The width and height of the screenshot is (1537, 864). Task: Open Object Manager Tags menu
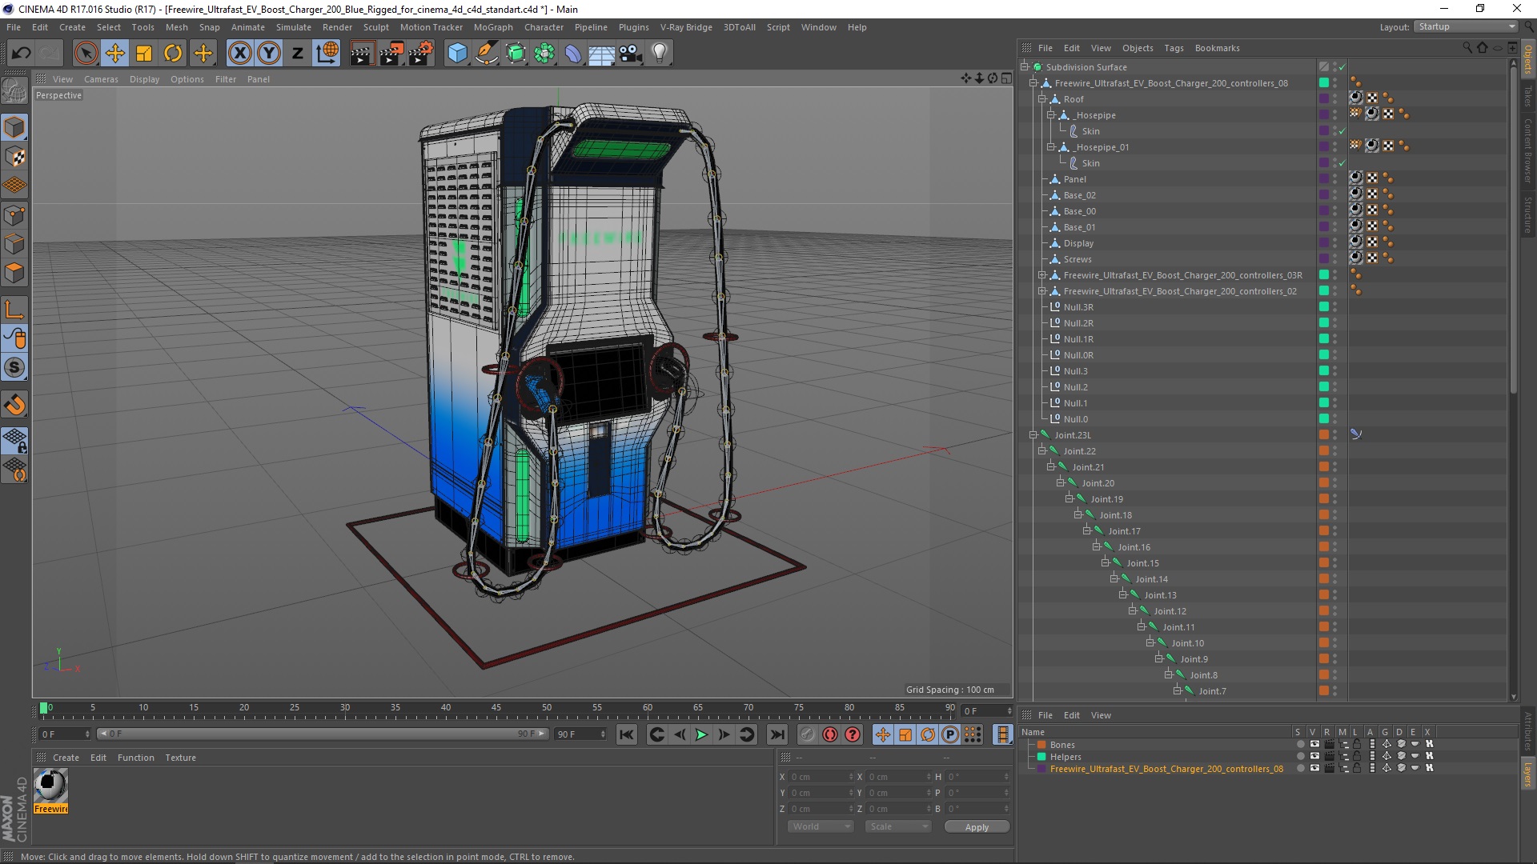pyautogui.click(x=1174, y=48)
